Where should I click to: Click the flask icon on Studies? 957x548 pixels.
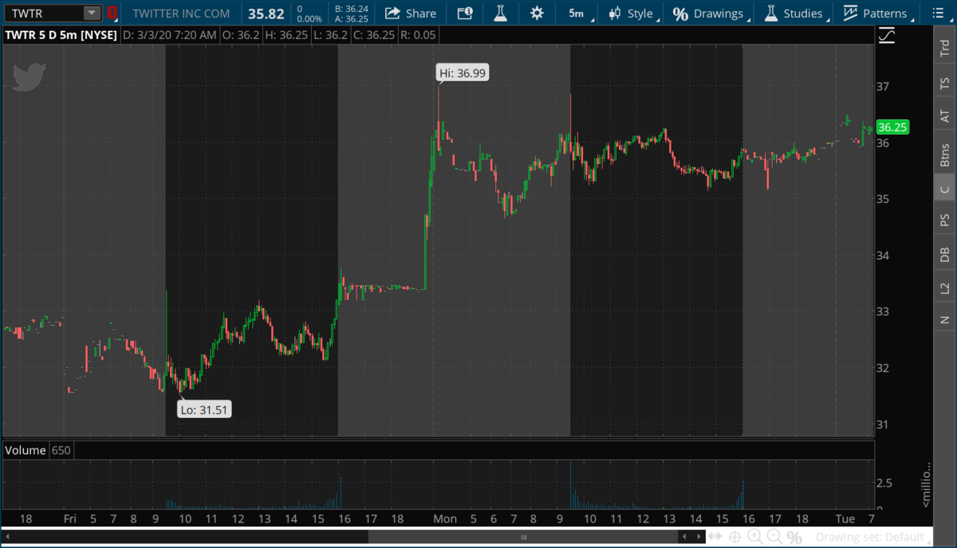(770, 14)
